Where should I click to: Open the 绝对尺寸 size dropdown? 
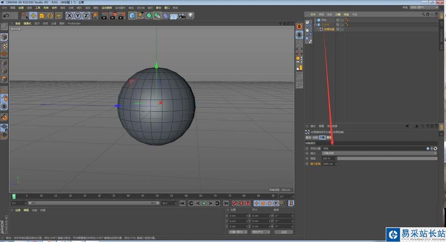(x=260, y=232)
